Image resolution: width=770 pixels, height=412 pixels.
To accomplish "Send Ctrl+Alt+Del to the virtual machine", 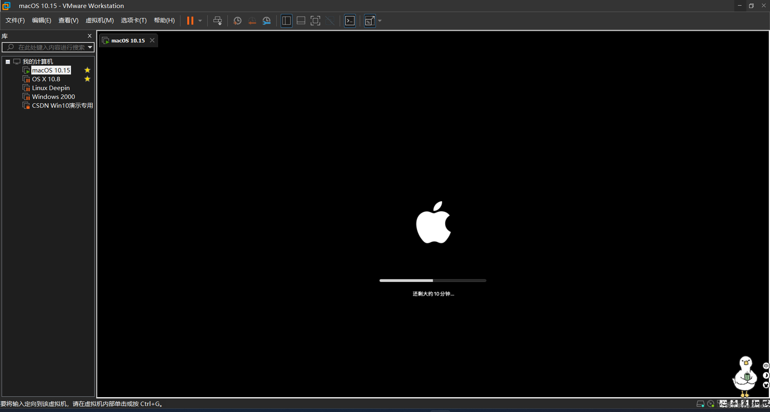I will coord(217,21).
